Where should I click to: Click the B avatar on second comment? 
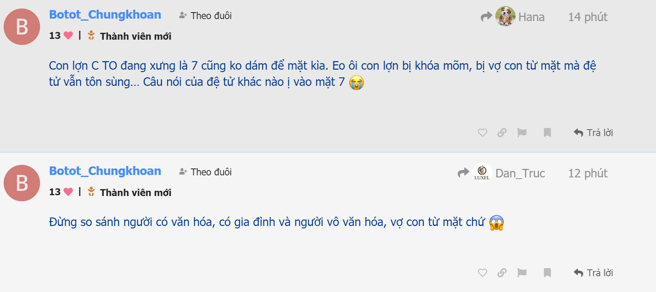click(x=22, y=183)
